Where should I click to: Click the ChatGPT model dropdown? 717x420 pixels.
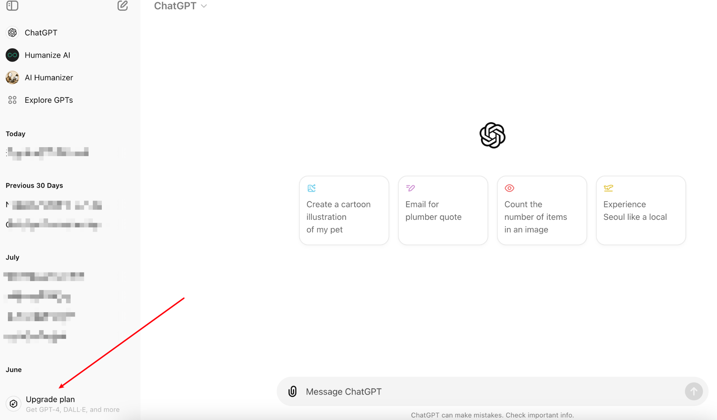pos(181,6)
